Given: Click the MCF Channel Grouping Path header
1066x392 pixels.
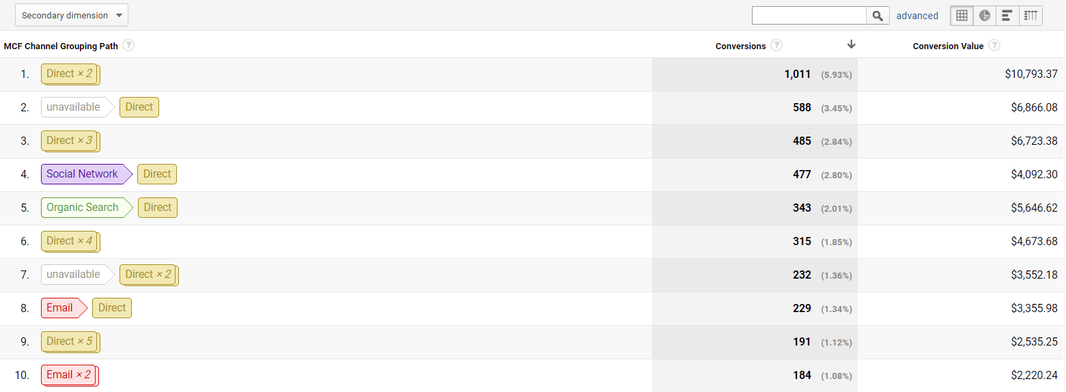Looking at the screenshot, I should point(61,46).
